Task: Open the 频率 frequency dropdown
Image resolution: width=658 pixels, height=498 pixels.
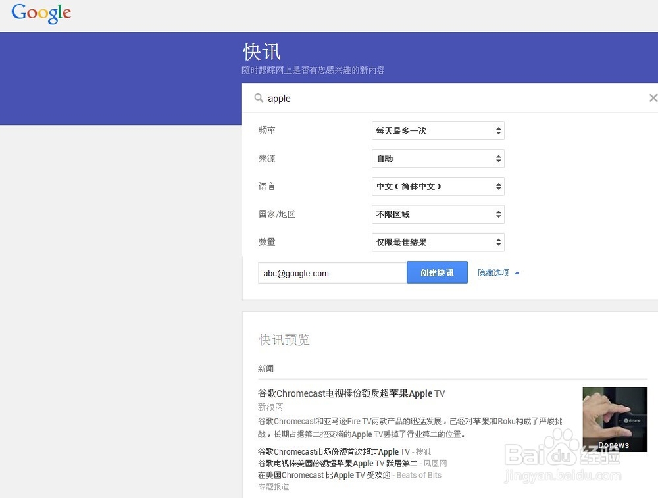Action: (x=438, y=130)
